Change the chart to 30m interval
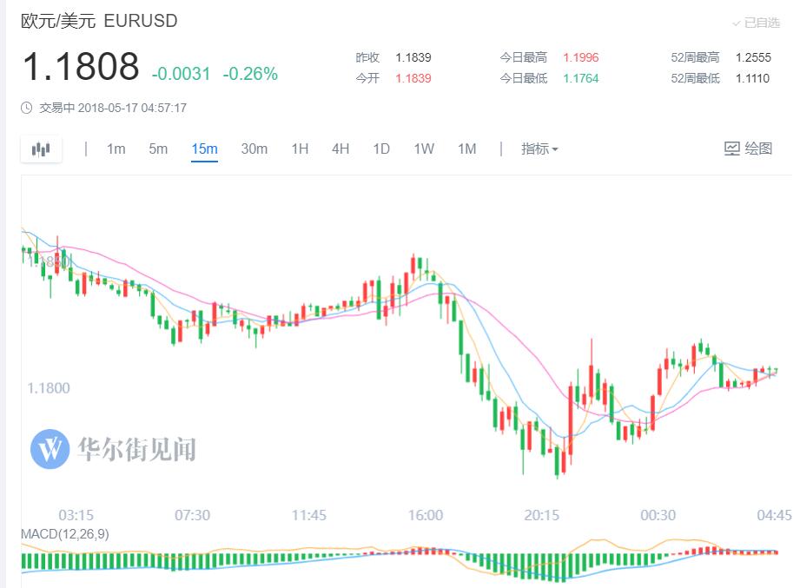800x588 pixels. pyautogui.click(x=254, y=149)
